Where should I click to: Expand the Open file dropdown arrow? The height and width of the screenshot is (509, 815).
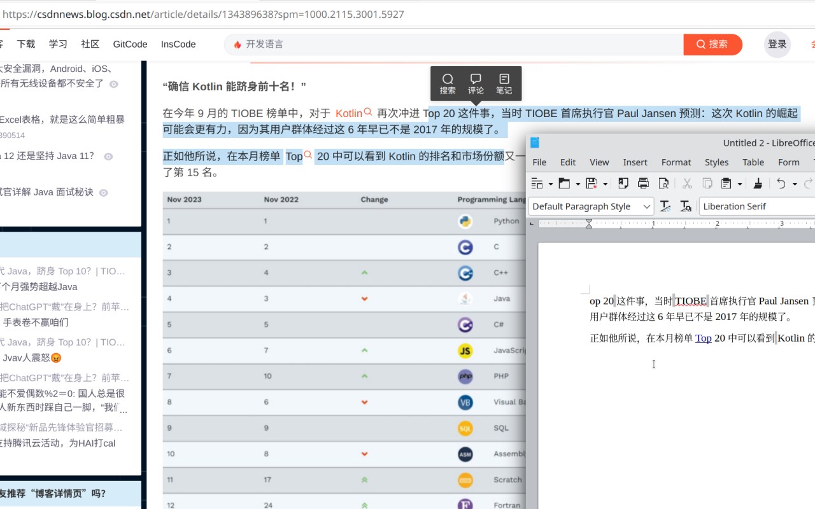click(578, 185)
